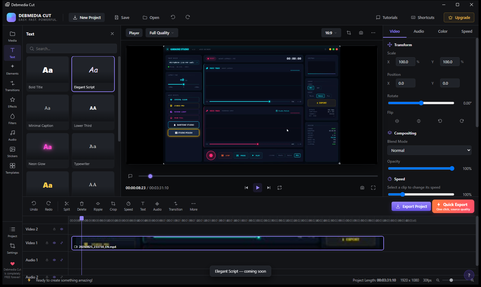Image resolution: width=481 pixels, height=287 pixels.
Task: Open the Full Quality dropdown
Action: tap(162, 33)
